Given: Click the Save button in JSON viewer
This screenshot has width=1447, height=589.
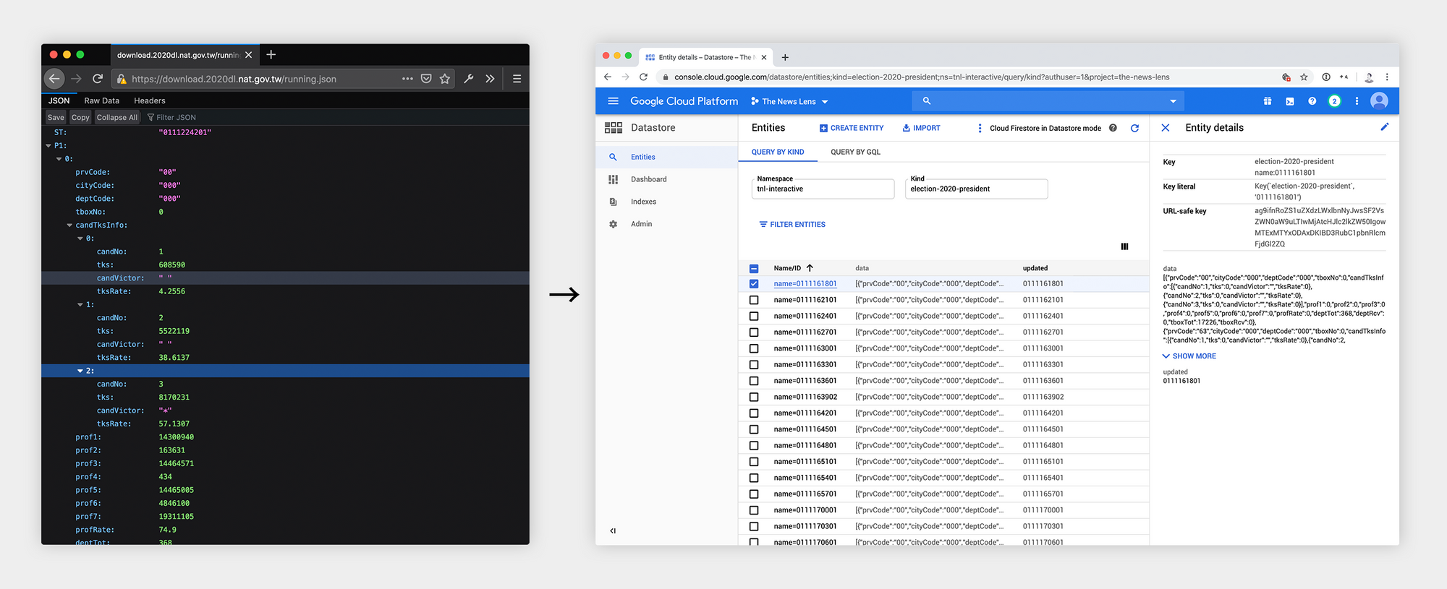Looking at the screenshot, I should pyautogui.click(x=56, y=117).
